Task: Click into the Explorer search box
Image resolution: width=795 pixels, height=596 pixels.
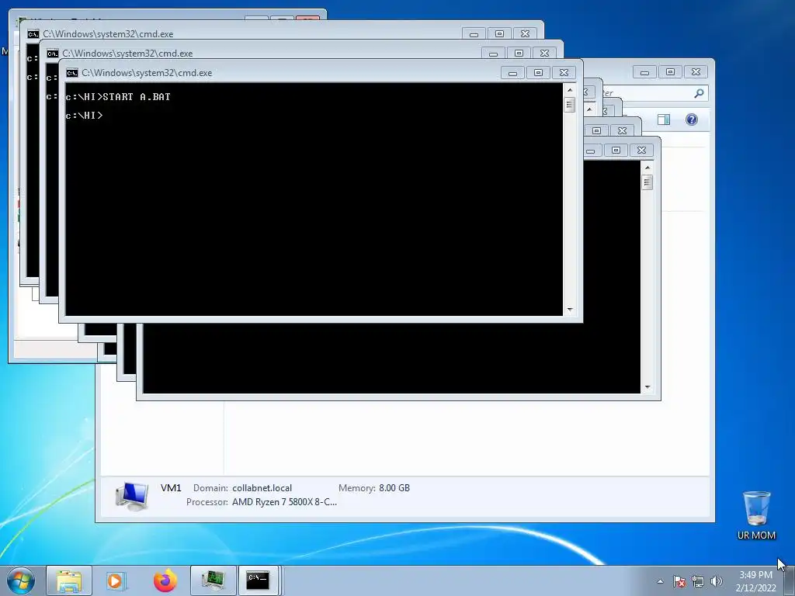Action: point(654,93)
